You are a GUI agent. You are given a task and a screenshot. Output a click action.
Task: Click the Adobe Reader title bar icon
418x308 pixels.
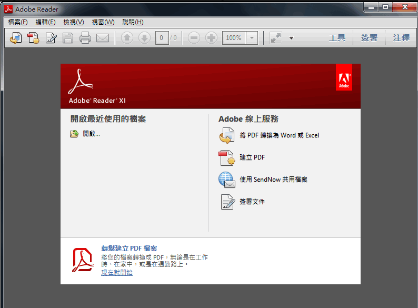click(8, 9)
